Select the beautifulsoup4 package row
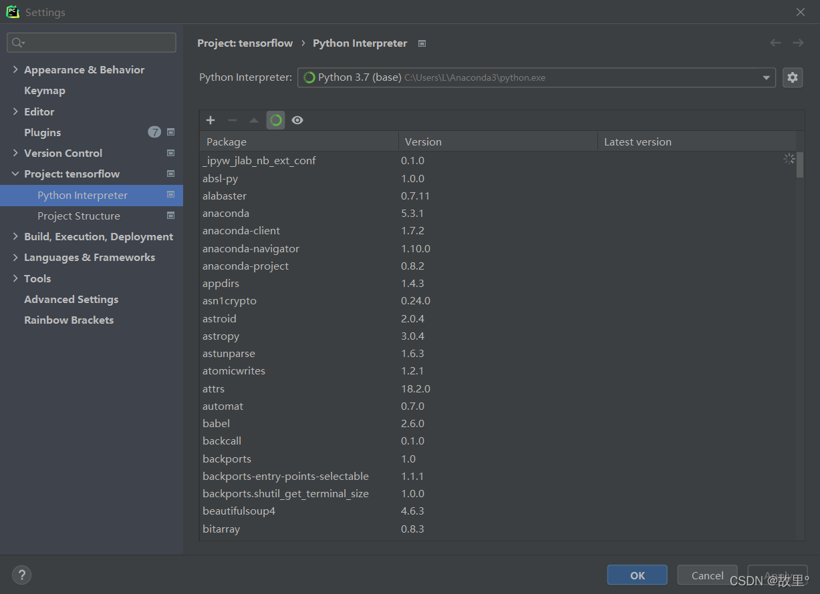This screenshot has height=594, width=820. click(498, 511)
